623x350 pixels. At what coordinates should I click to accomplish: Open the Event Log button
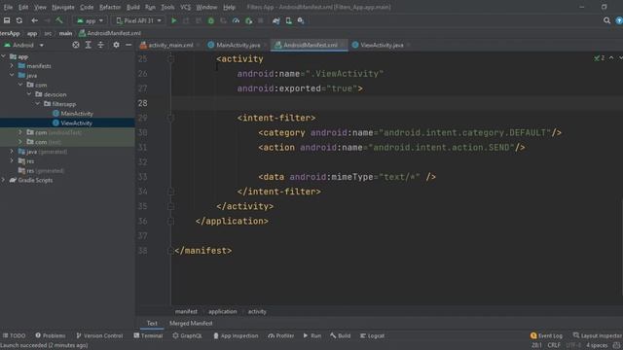click(546, 335)
